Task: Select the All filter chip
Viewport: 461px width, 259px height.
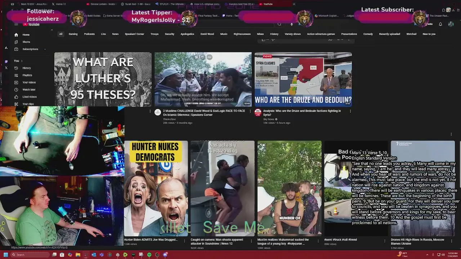Action: (61, 34)
